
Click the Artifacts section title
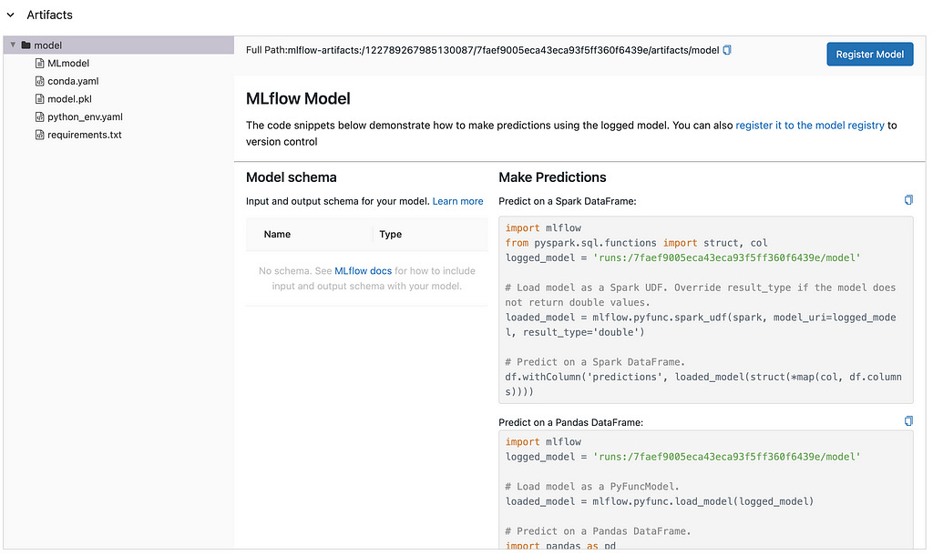[x=49, y=15]
